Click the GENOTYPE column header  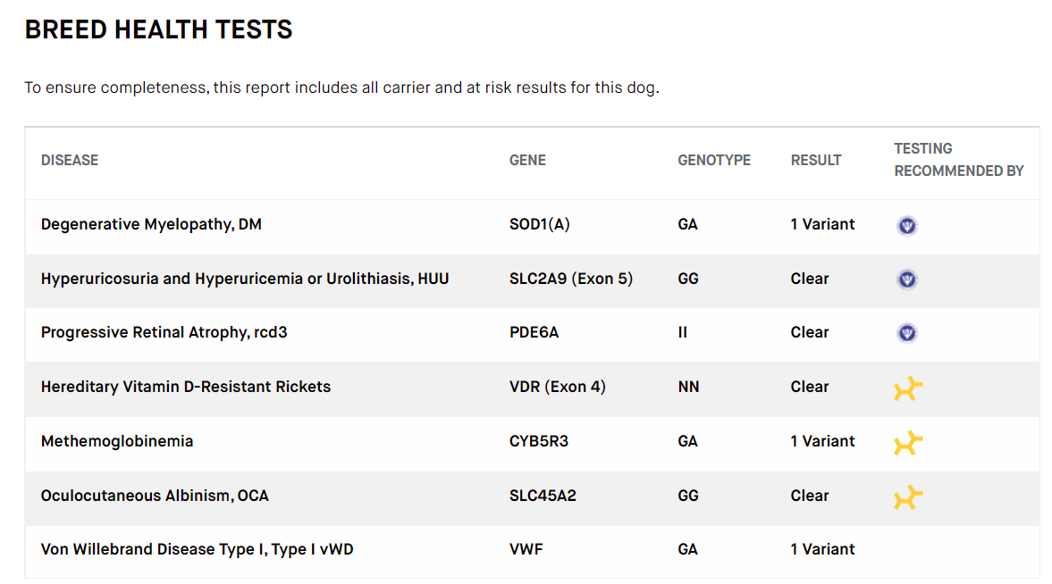coord(714,160)
